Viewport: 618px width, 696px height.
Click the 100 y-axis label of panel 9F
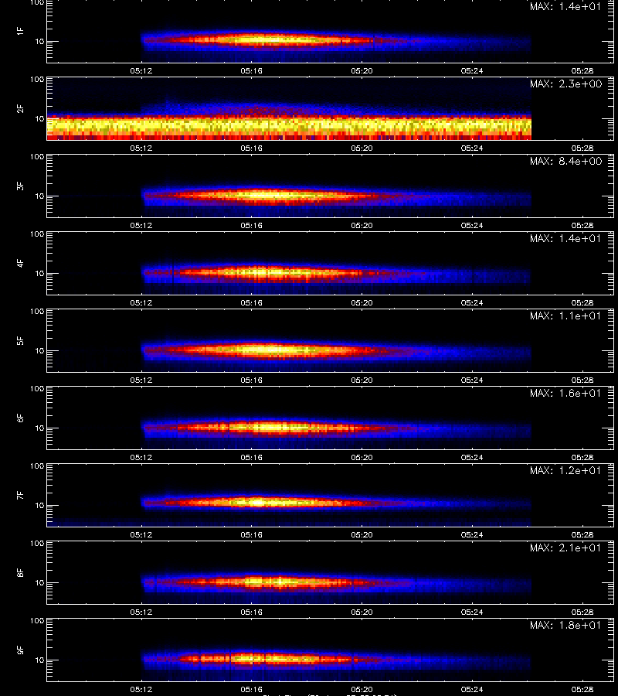click(x=37, y=621)
